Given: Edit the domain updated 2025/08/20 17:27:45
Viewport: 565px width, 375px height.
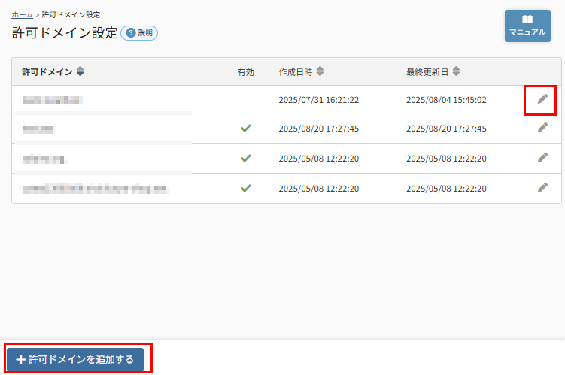Looking at the screenshot, I should [542, 128].
